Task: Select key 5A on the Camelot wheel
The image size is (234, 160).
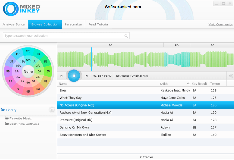Action: coord(34,81)
